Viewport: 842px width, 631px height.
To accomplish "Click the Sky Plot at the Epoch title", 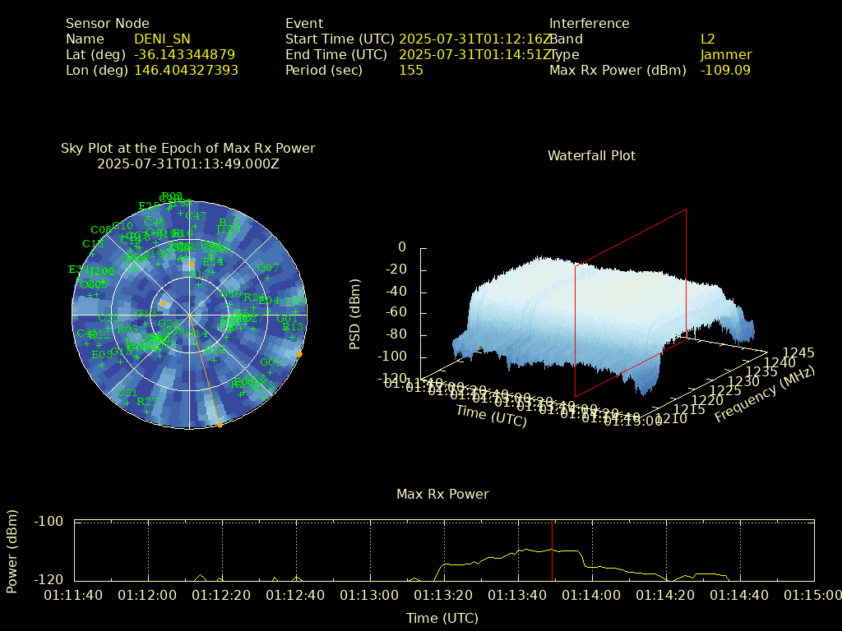I will (x=187, y=149).
